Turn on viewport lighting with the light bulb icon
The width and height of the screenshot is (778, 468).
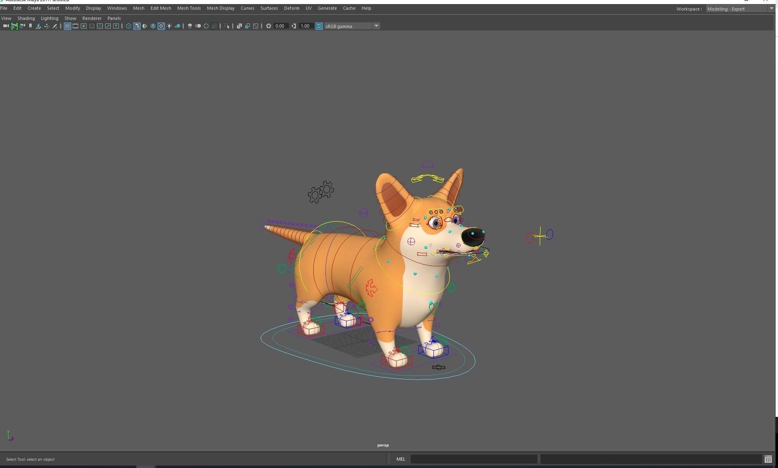click(169, 26)
